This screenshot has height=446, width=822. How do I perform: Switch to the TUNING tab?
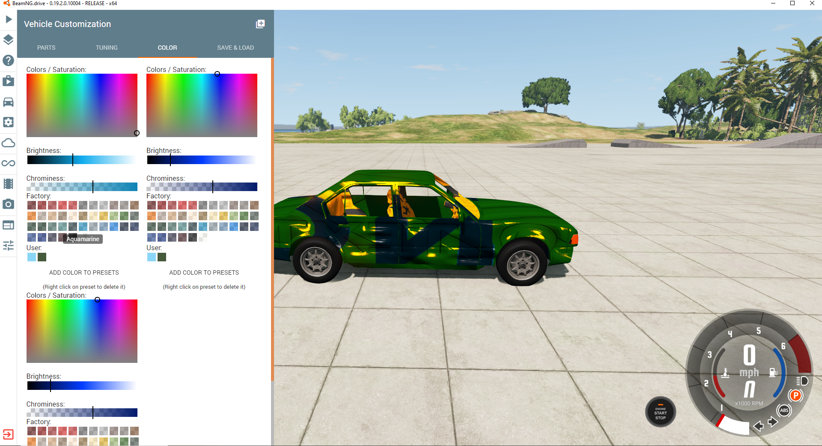coord(107,48)
